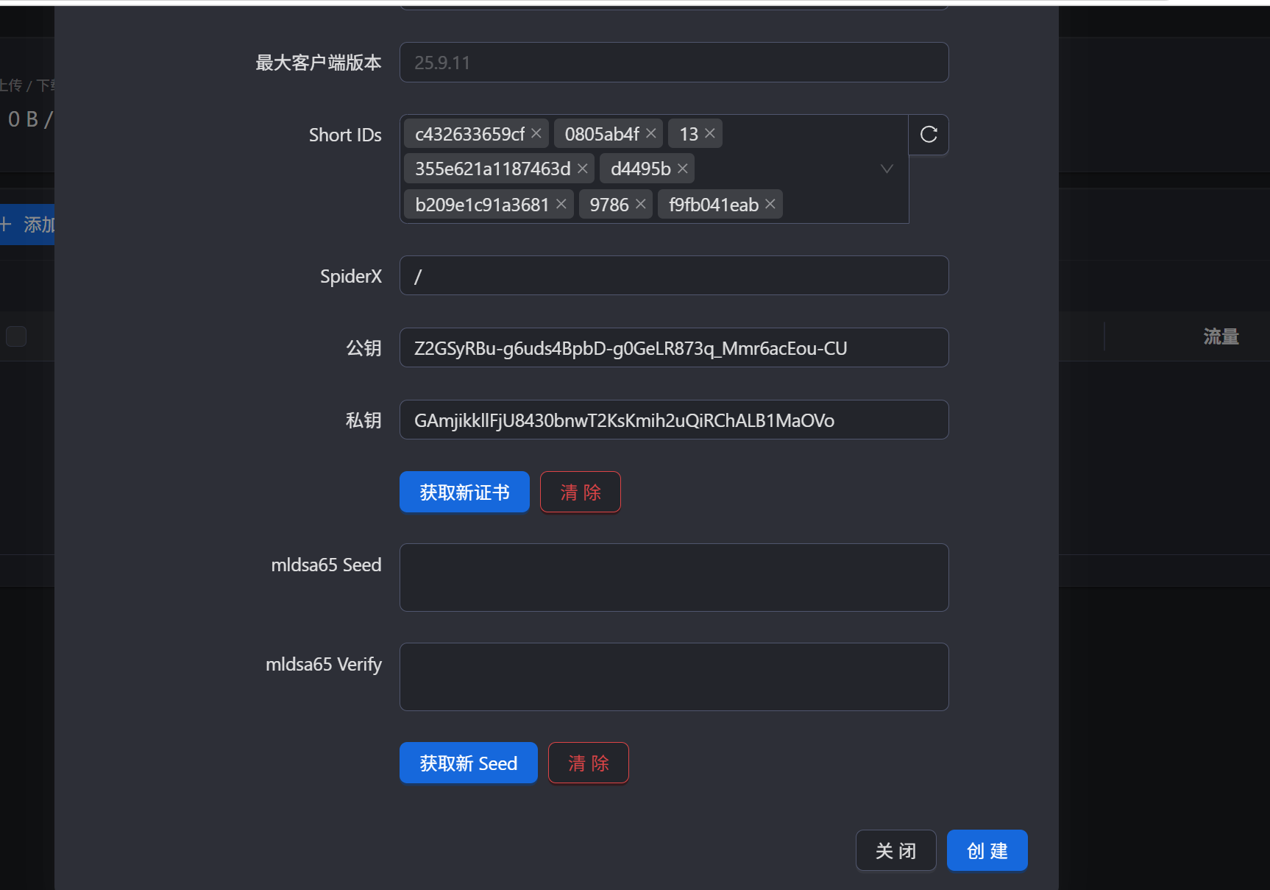Click 清除 button next to 获取新 Seed

point(589,763)
